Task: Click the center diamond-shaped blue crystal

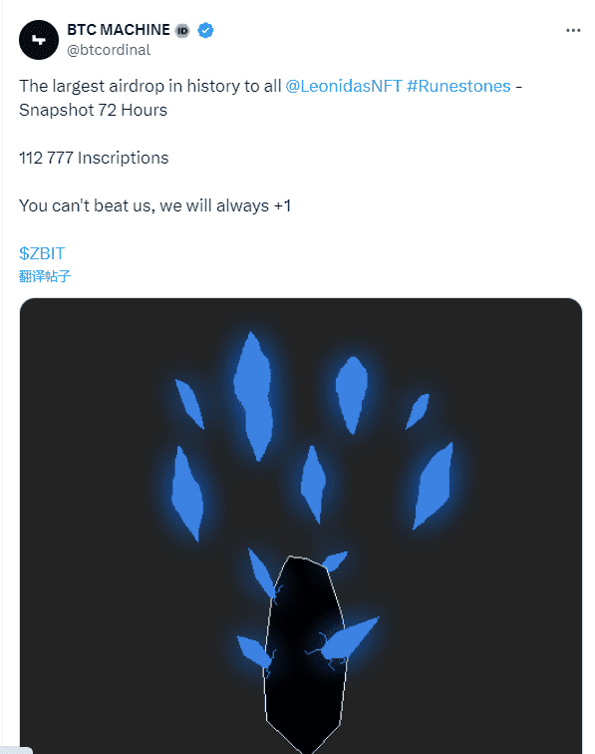Action: (313, 485)
